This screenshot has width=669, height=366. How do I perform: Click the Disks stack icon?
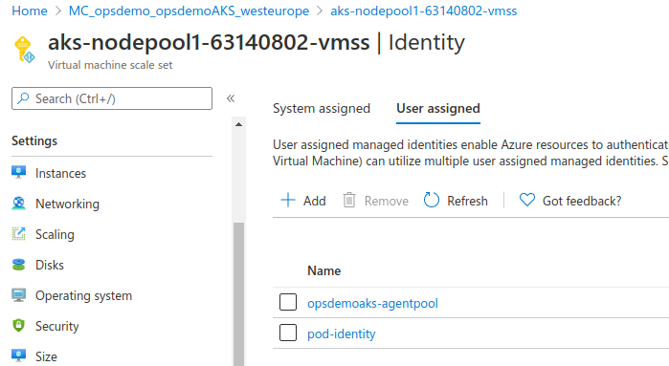coord(18,265)
